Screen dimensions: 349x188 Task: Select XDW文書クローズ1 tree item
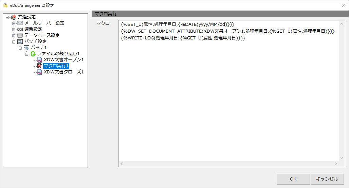tap(64, 72)
